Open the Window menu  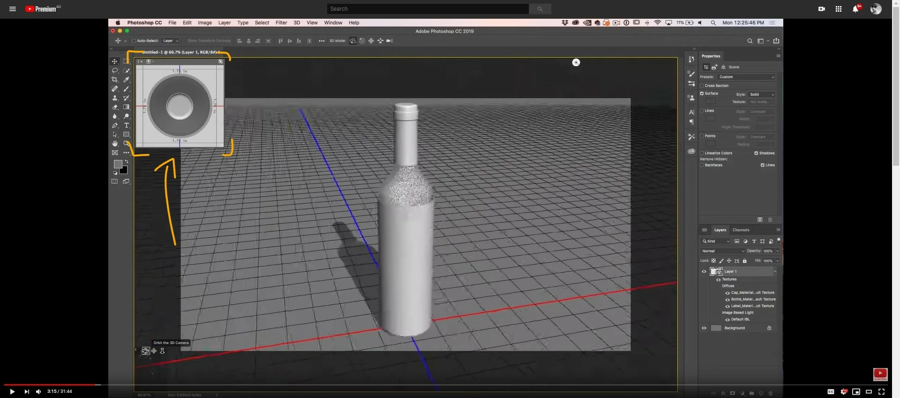click(333, 22)
